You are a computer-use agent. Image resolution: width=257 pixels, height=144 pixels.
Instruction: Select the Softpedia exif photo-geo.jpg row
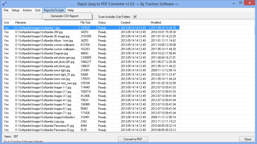click(x=91, y=58)
